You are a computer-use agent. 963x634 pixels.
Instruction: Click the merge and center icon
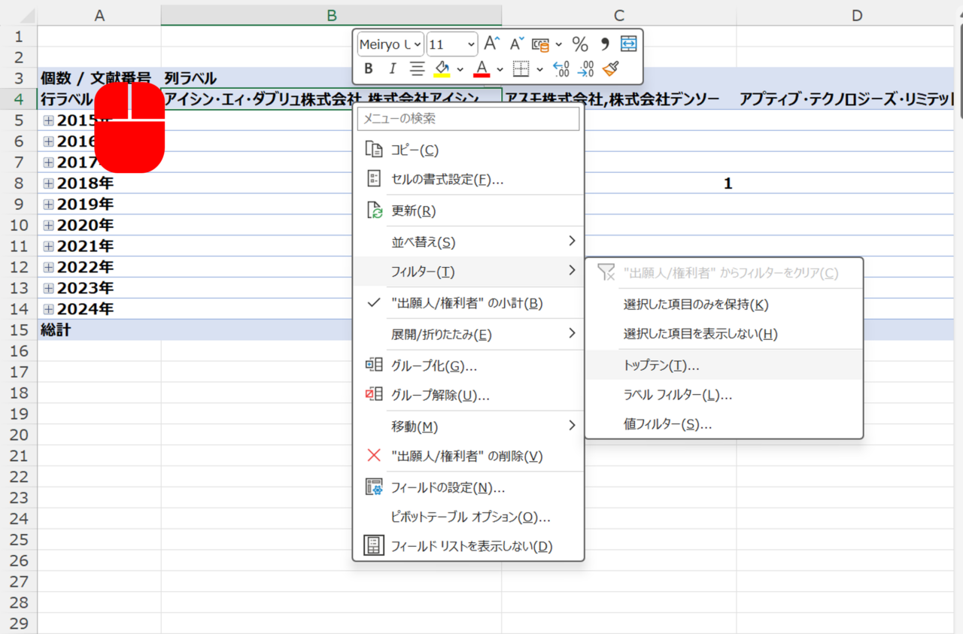pos(629,44)
